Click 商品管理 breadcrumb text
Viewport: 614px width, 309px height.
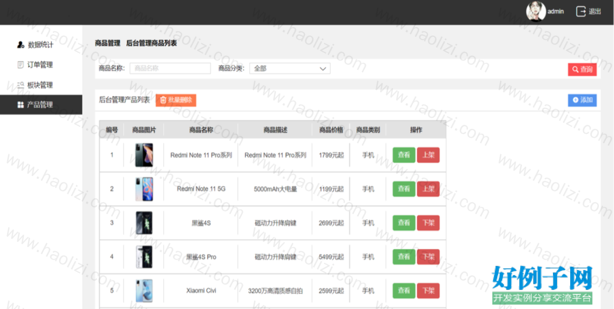[107, 43]
